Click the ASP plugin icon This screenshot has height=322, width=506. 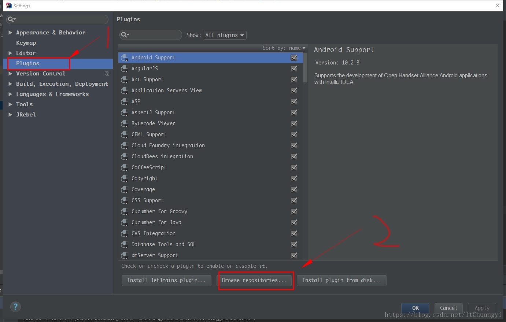pyautogui.click(x=125, y=101)
